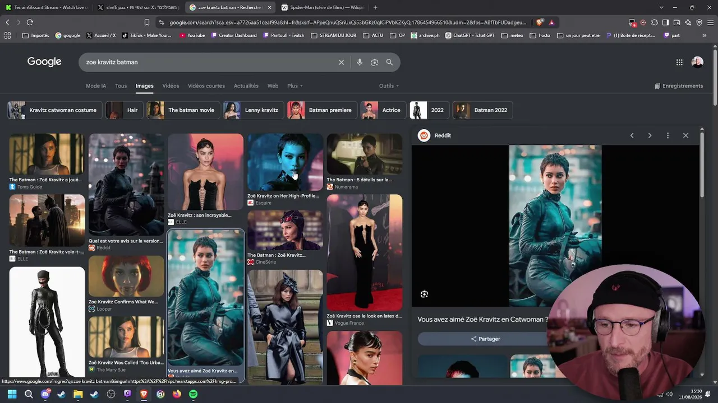Open the Google account profile picture

[697, 63]
